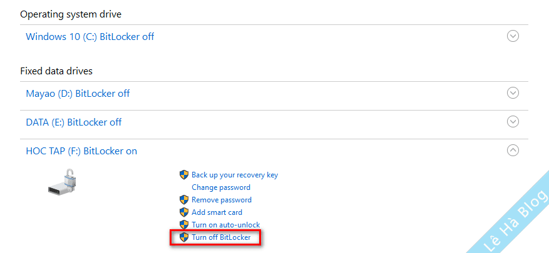549x253 pixels.
Task: Select Change password link
Action: 221,187
